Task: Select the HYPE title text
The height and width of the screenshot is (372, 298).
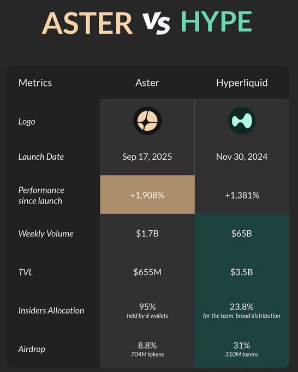Action: point(216,22)
